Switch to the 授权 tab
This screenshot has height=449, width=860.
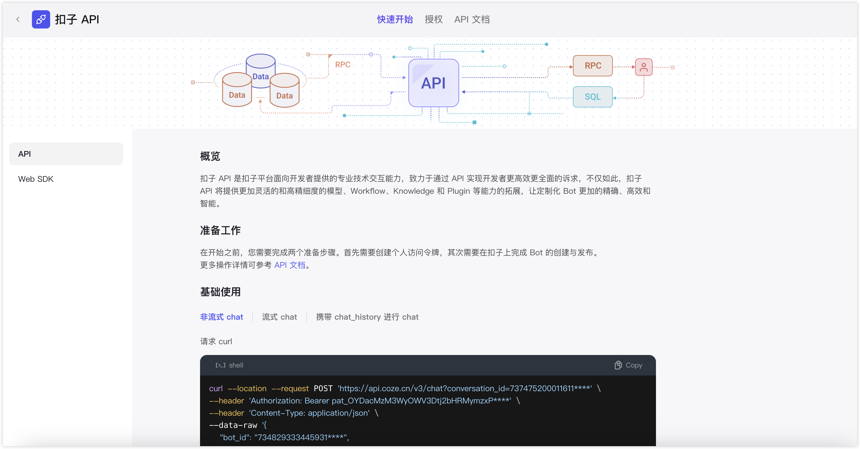tap(433, 19)
